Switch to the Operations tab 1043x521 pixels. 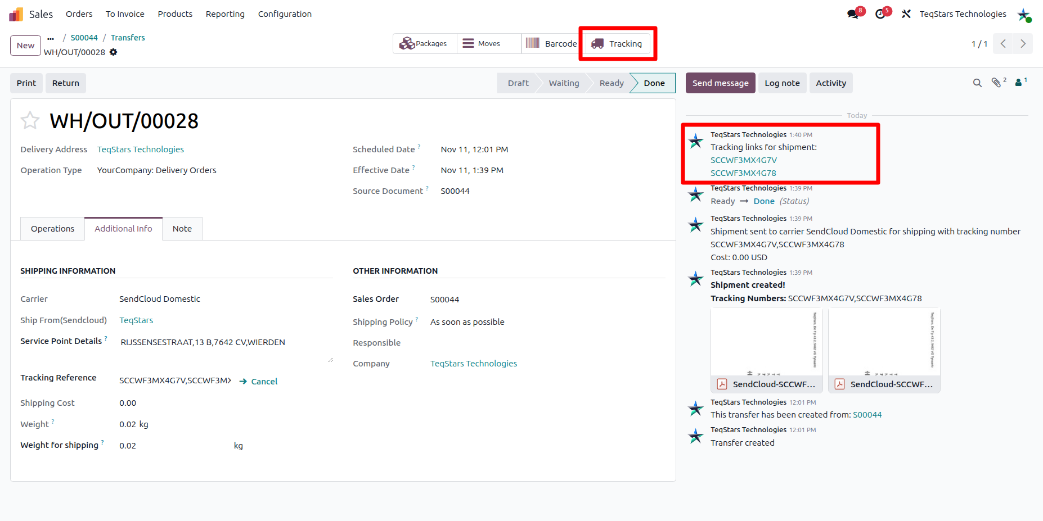pos(52,229)
